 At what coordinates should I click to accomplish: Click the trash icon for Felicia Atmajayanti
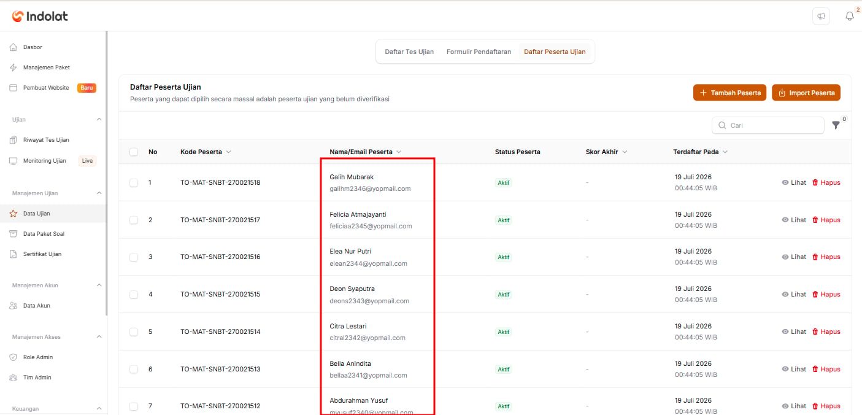[x=815, y=220]
